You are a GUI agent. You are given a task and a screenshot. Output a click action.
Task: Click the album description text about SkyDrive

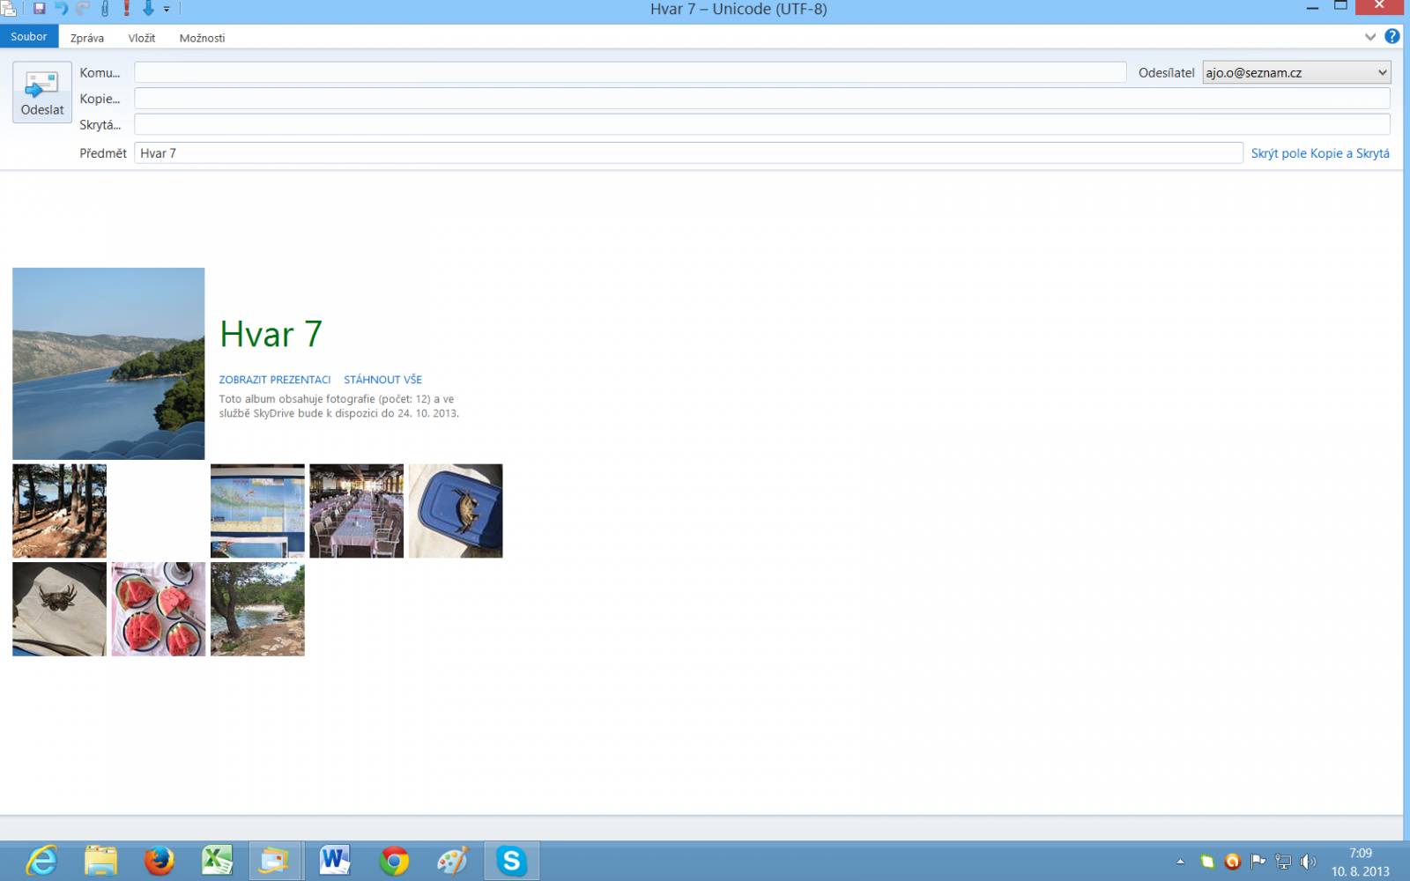[x=339, y=406]
